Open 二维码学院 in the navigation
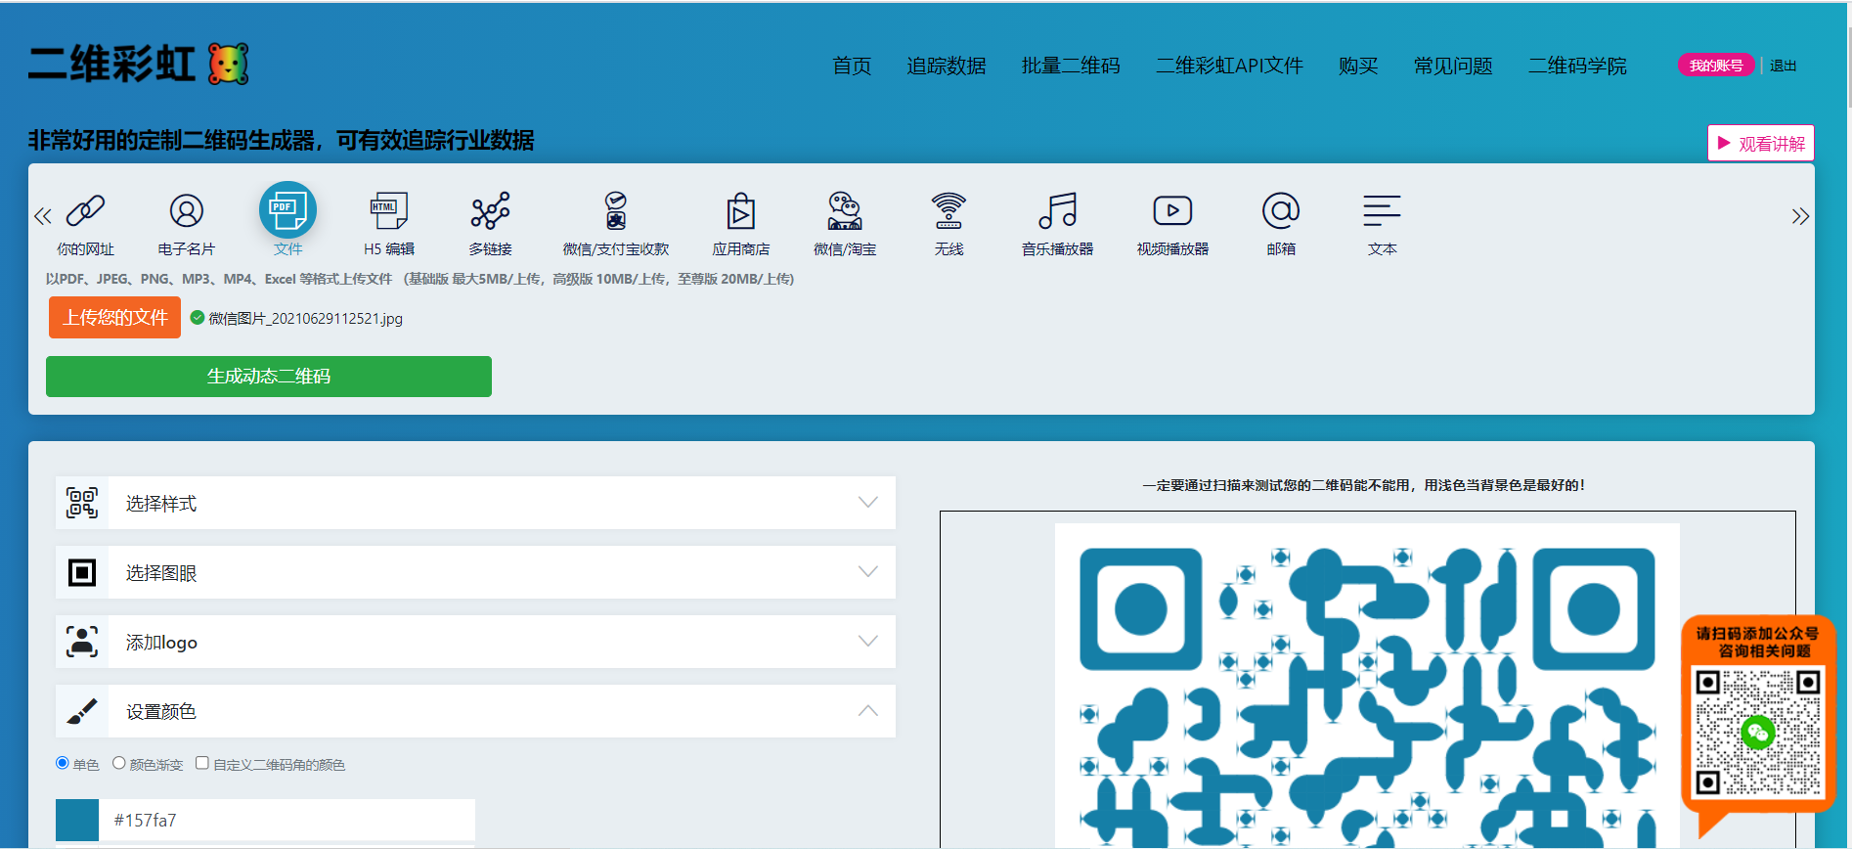This screenshot has height=849, width=1852. [1577, 66]
